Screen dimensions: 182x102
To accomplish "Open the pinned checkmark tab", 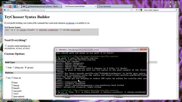I will point(19,6).
